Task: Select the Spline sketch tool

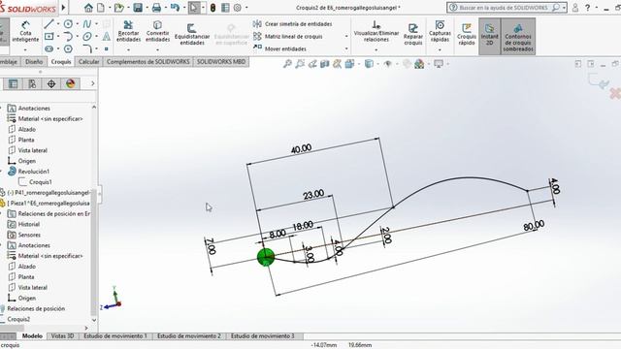Action: [87, 24]
